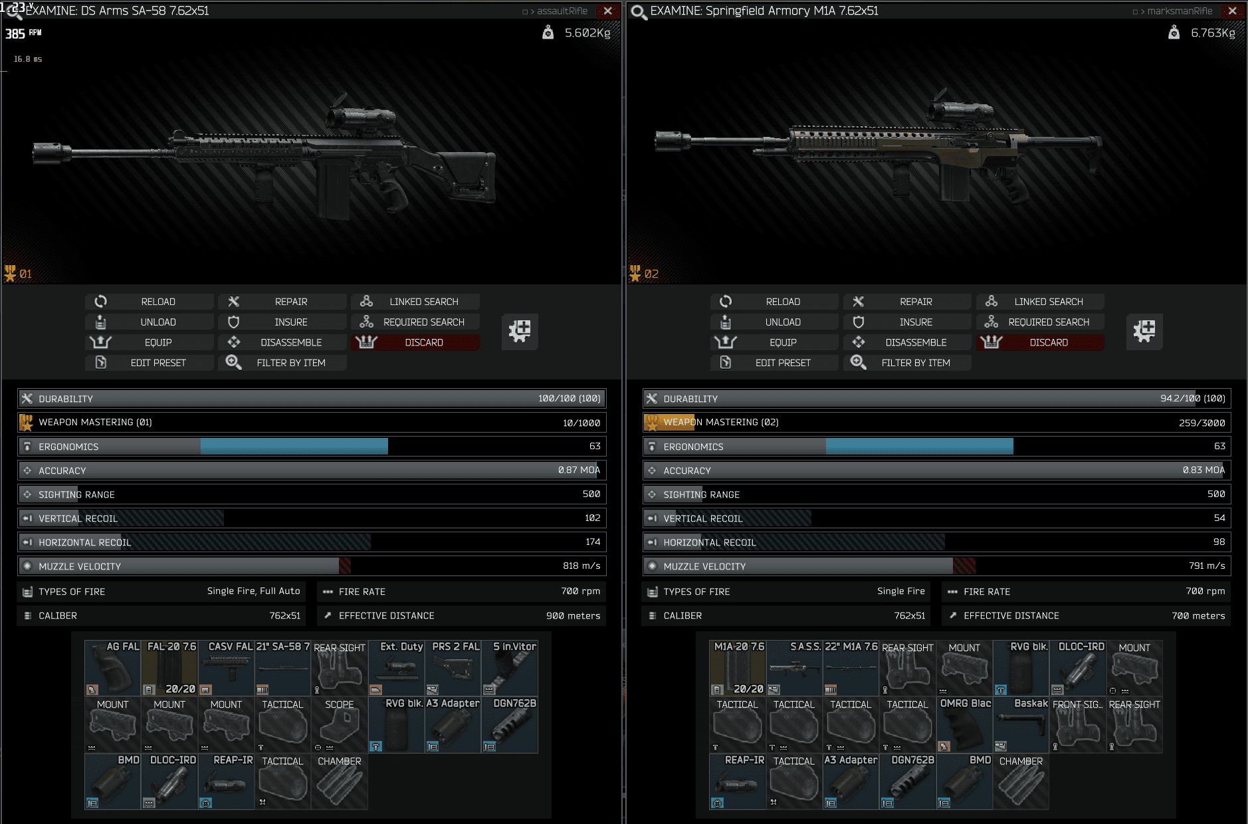Run Linked Search for the M1A
This screenshot has height=824, width=1248.
(x=1040, y=302)
